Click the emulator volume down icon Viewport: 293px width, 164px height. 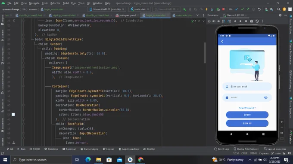pos(218,21)
